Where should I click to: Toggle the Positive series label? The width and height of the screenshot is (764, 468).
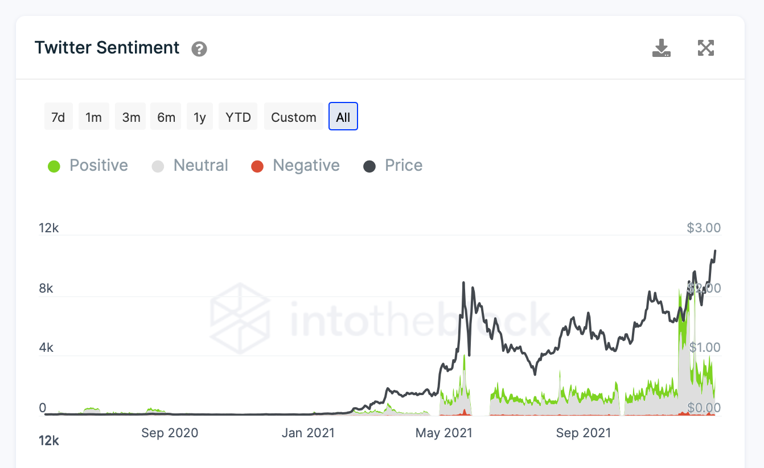[x=98, y=166]
